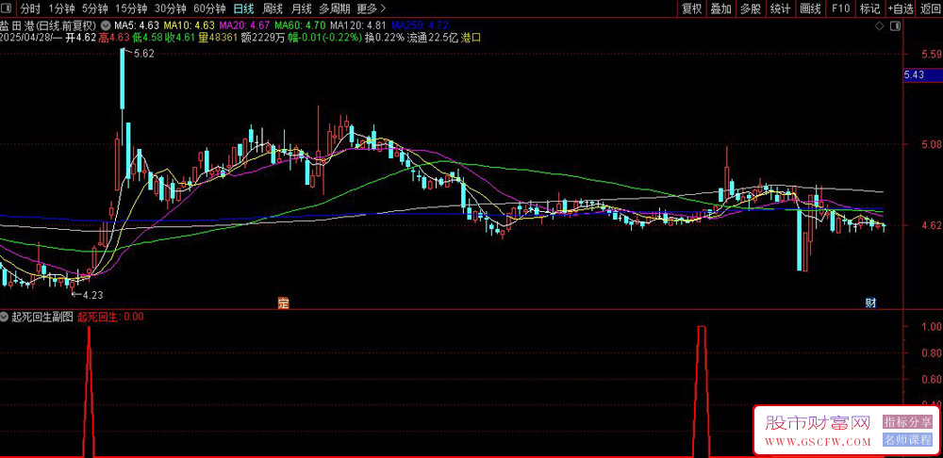Click the 返回 back button
Screen dimensions: 943x458
coord(930,8)
